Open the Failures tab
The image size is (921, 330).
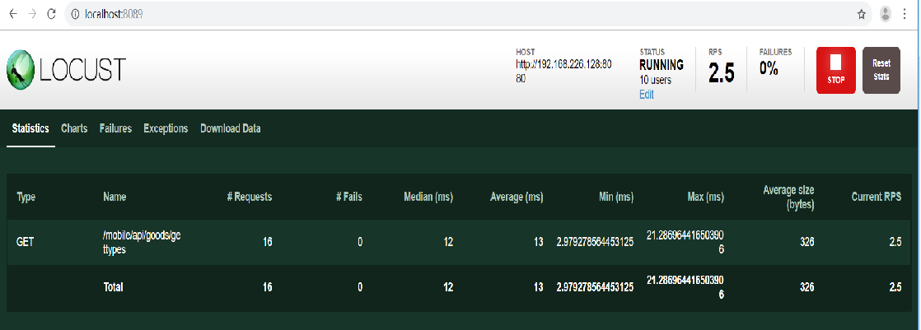115,129
